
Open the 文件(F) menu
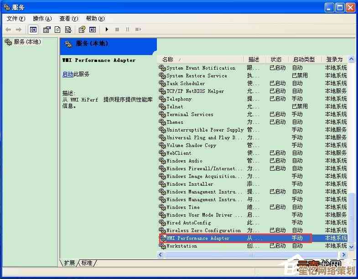[x=16, y=19]
